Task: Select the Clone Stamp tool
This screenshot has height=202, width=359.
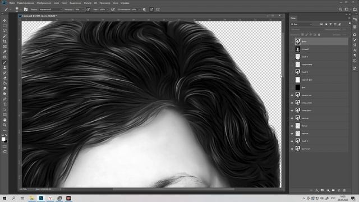Action: [4, 68]
